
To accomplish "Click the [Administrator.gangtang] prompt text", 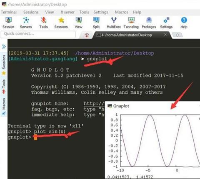I will (x=42, y=59).
